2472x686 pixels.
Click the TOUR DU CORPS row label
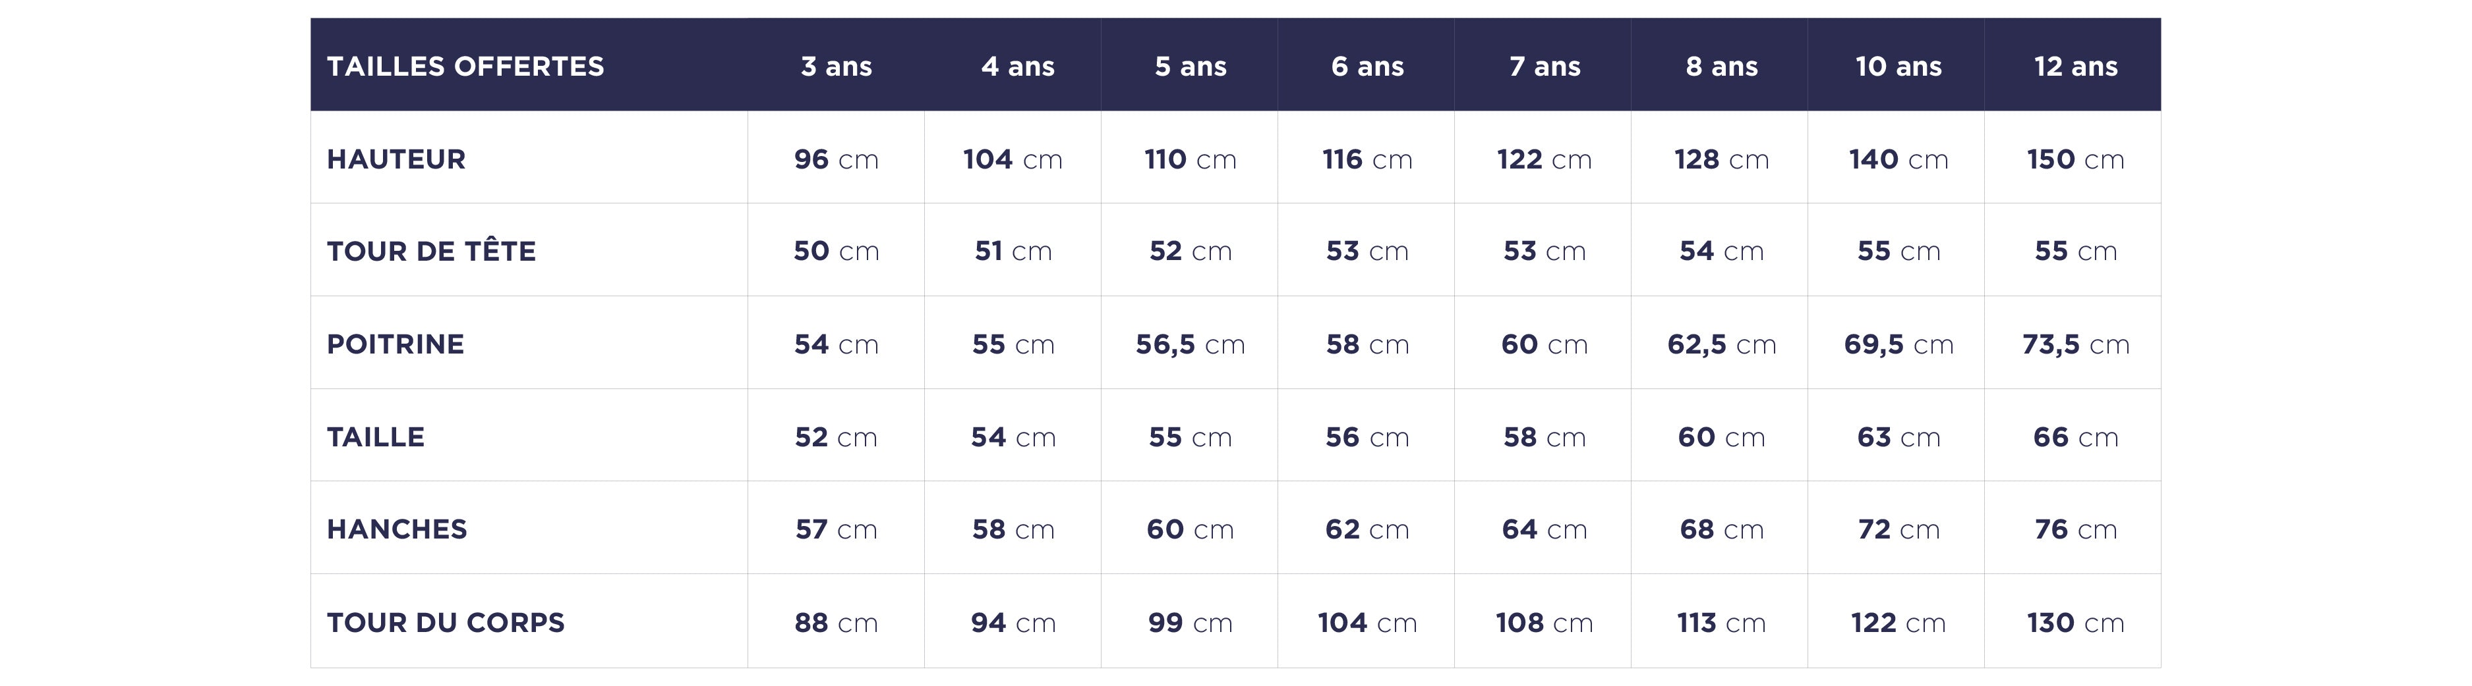[x=445, y=623]
